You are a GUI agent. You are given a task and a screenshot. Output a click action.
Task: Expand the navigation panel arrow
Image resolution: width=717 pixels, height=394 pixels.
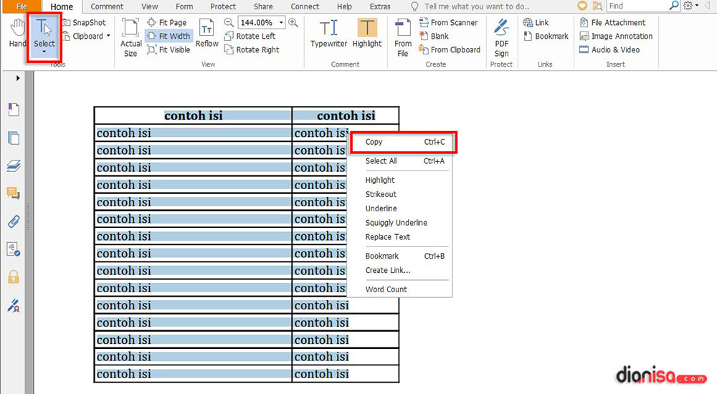click(x=18, y=78)
